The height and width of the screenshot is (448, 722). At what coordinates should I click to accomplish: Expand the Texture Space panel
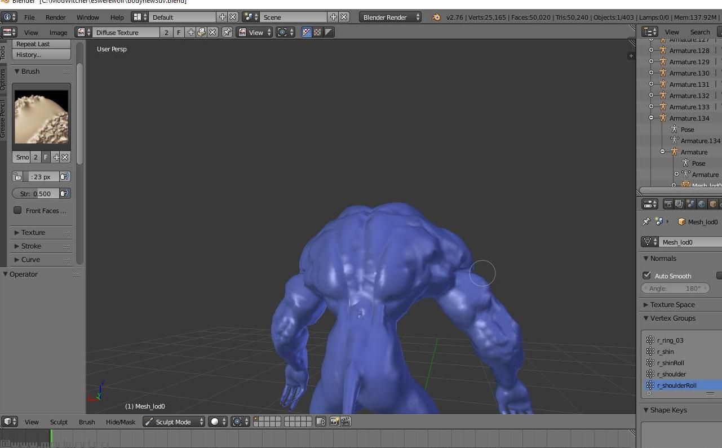point(672,305)
